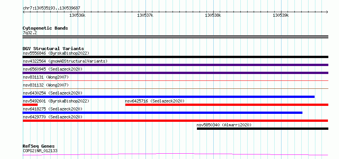Click the short red nsv5492601 bar
The image size is (339, 159).
pyautogui.click(x=30, y=105)
